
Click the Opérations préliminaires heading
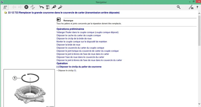click(x=70, y=29)
